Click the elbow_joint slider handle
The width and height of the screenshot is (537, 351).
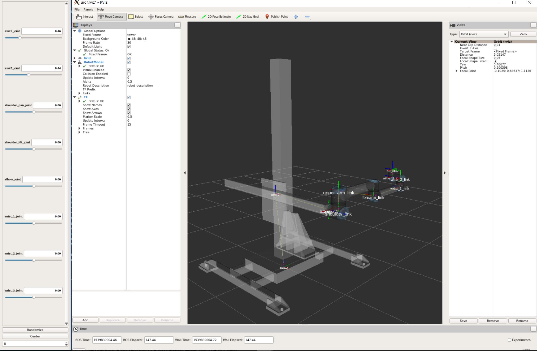[34, 186]
